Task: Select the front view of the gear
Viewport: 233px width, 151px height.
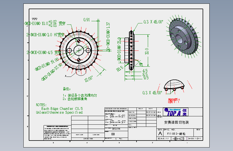Action: coord(79,51)
